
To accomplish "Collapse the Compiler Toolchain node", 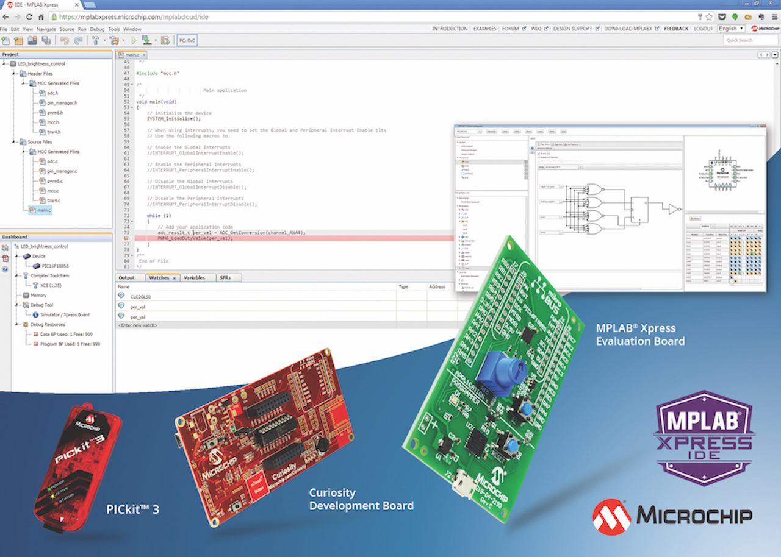I will [16, 275].
